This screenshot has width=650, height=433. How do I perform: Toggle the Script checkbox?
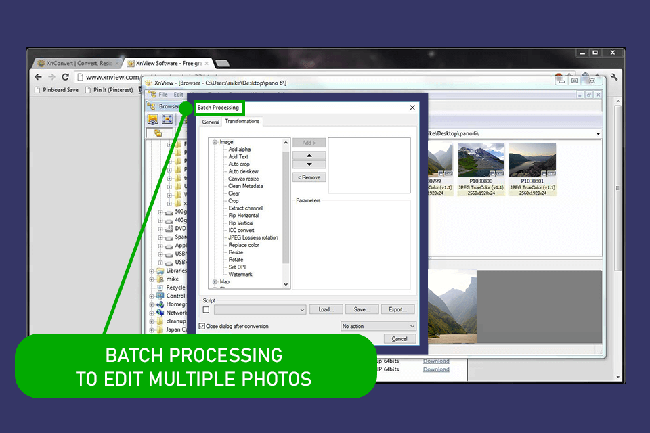pyautogui.click(x=206, y=309)
